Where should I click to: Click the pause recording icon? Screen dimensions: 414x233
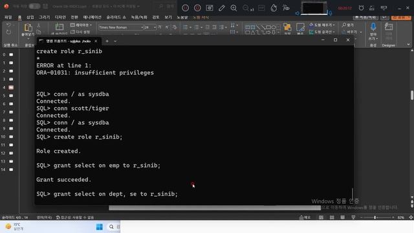(186, 8)
